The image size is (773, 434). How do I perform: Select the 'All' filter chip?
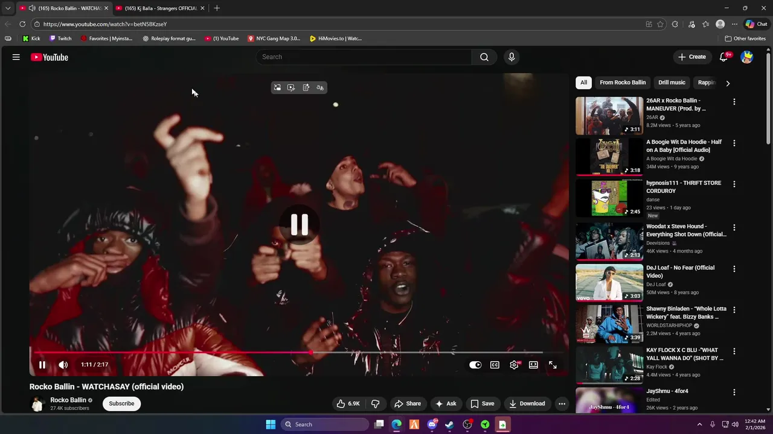(583, 83)
